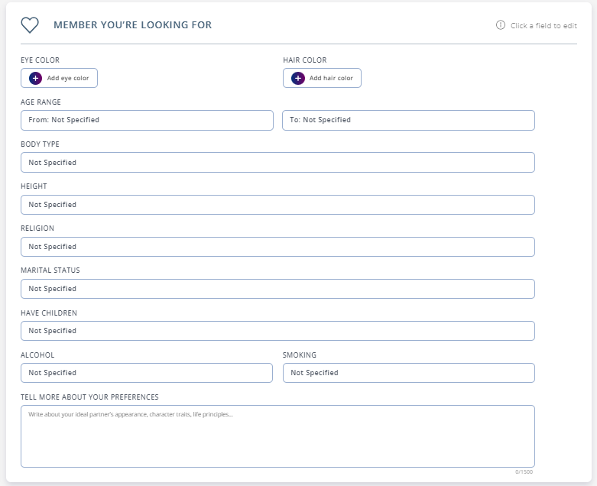Open the age range 'To' field
597x486 pixels.
pos(408,120)
